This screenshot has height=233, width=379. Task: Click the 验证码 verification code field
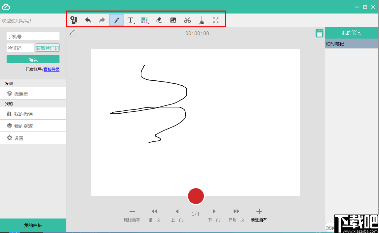(x=20, y=48)
